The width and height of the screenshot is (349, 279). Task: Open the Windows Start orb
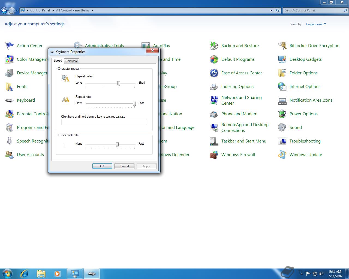7,274
